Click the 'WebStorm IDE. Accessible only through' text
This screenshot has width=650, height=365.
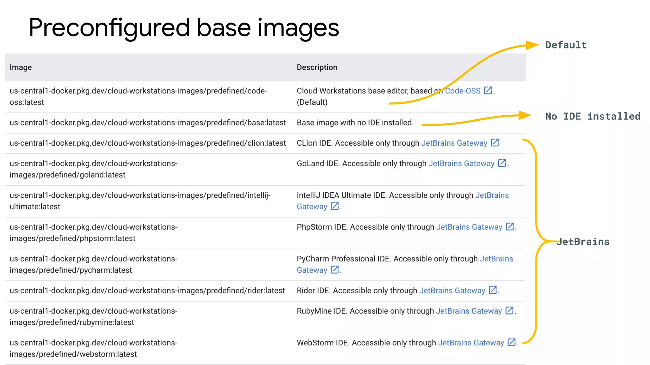click(x=367, y=343)
